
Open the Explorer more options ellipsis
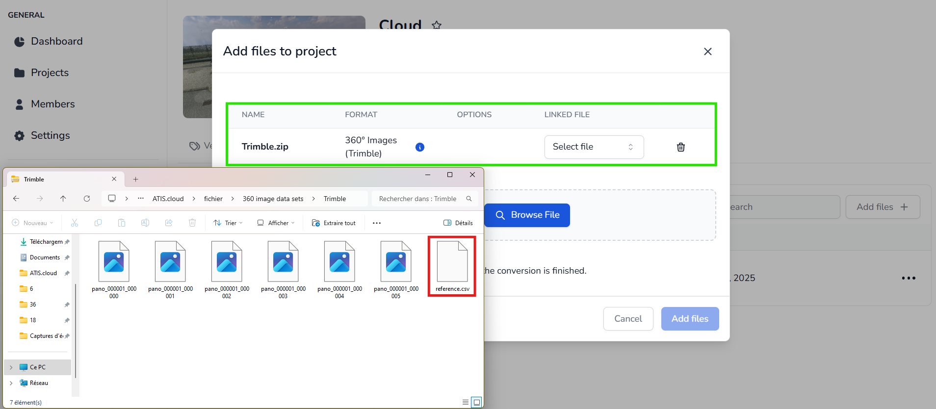(x=377, y=223)
